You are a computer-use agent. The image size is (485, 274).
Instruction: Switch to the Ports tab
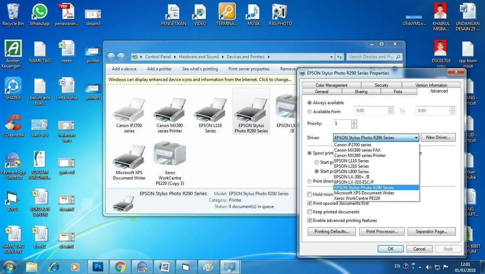tap(398, 92)
